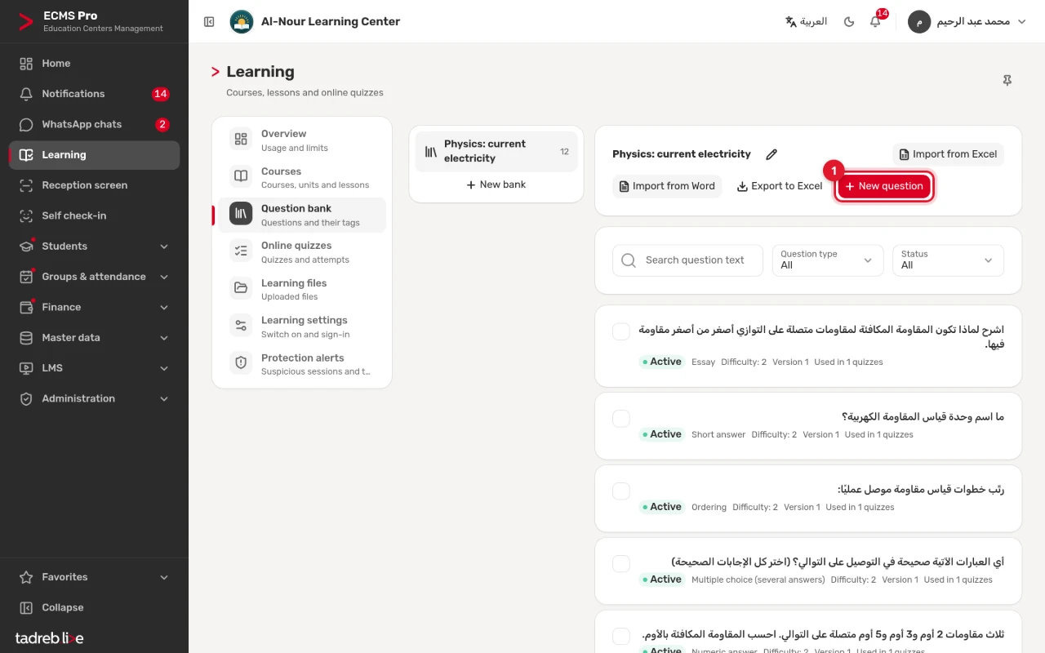Focus the Search question text field
This screenshot has height=653, width=1045.
pos(687,260)
